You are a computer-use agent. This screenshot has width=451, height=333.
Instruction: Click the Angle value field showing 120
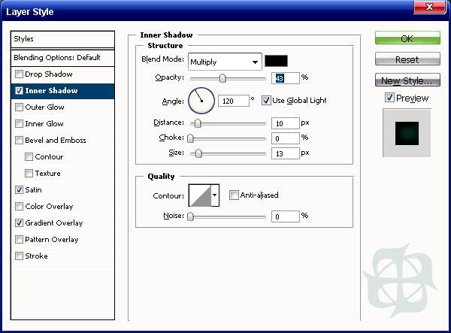tap(234, 101)
